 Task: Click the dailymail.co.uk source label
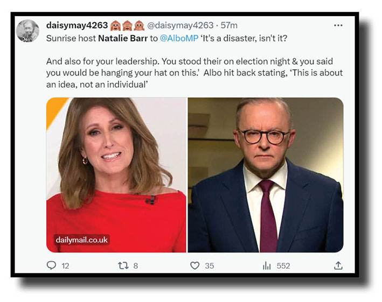81,240
